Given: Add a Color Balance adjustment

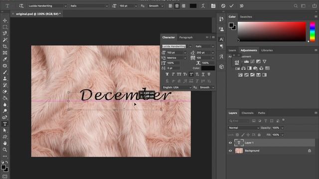Looking at the screenshot, I should coord(243,68).
